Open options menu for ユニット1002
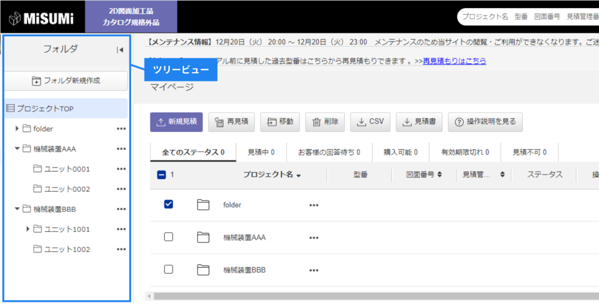The image size is (599, 304). [121, 250]
